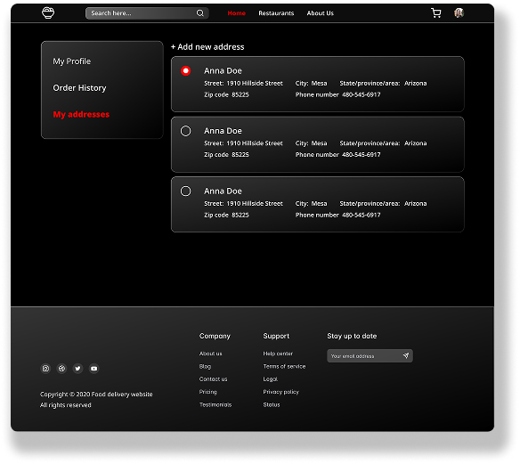The height and width of the screenshot is (464, 520).
Task: Open the Terms of service footer link
Action: (x=284, y=367)
